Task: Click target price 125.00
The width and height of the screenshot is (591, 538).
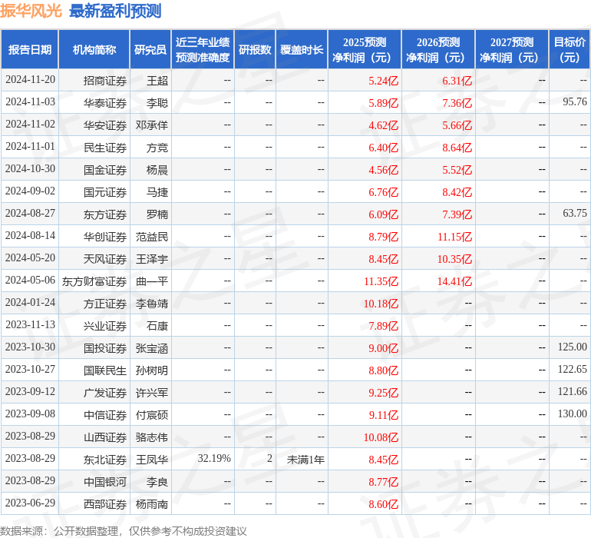Action: point(572,347)
